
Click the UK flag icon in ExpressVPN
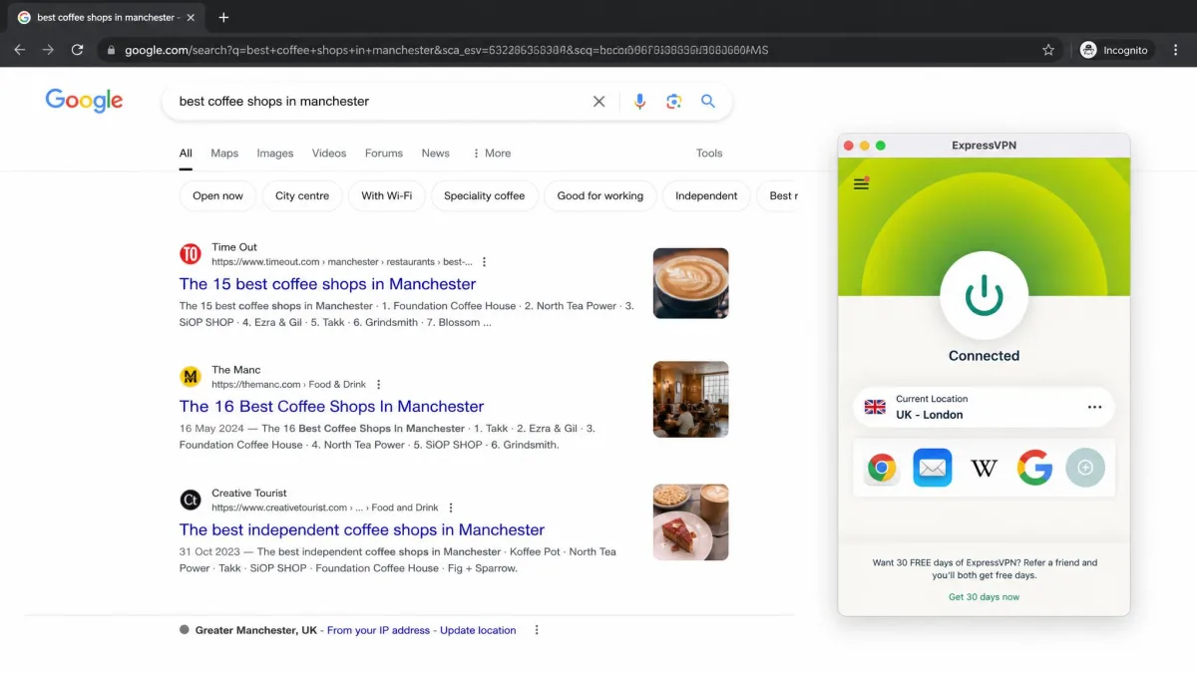click(x=875, y=407)
